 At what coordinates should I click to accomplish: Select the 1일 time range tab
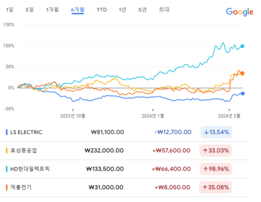tap(10, 10)
